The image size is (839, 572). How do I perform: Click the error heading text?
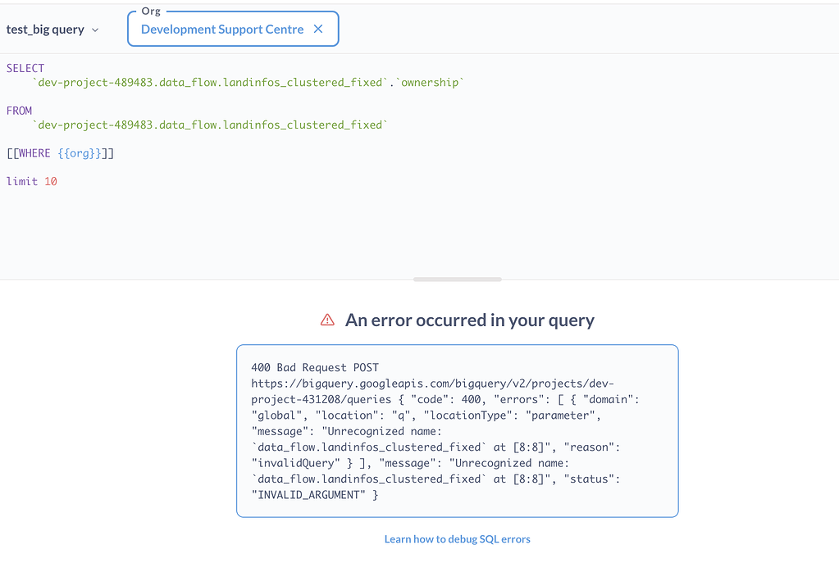tap(469, 320)
